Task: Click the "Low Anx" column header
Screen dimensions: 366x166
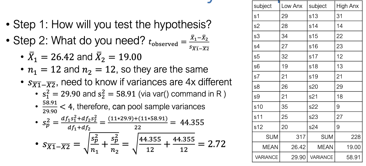Action: tap(292, 6)
